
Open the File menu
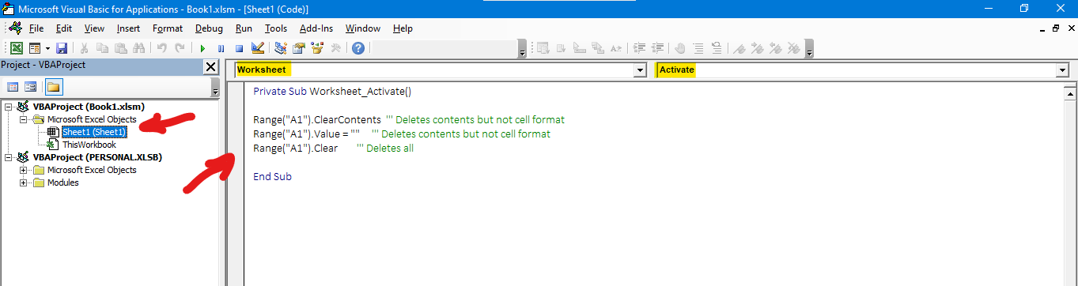(x=36, y=28)
